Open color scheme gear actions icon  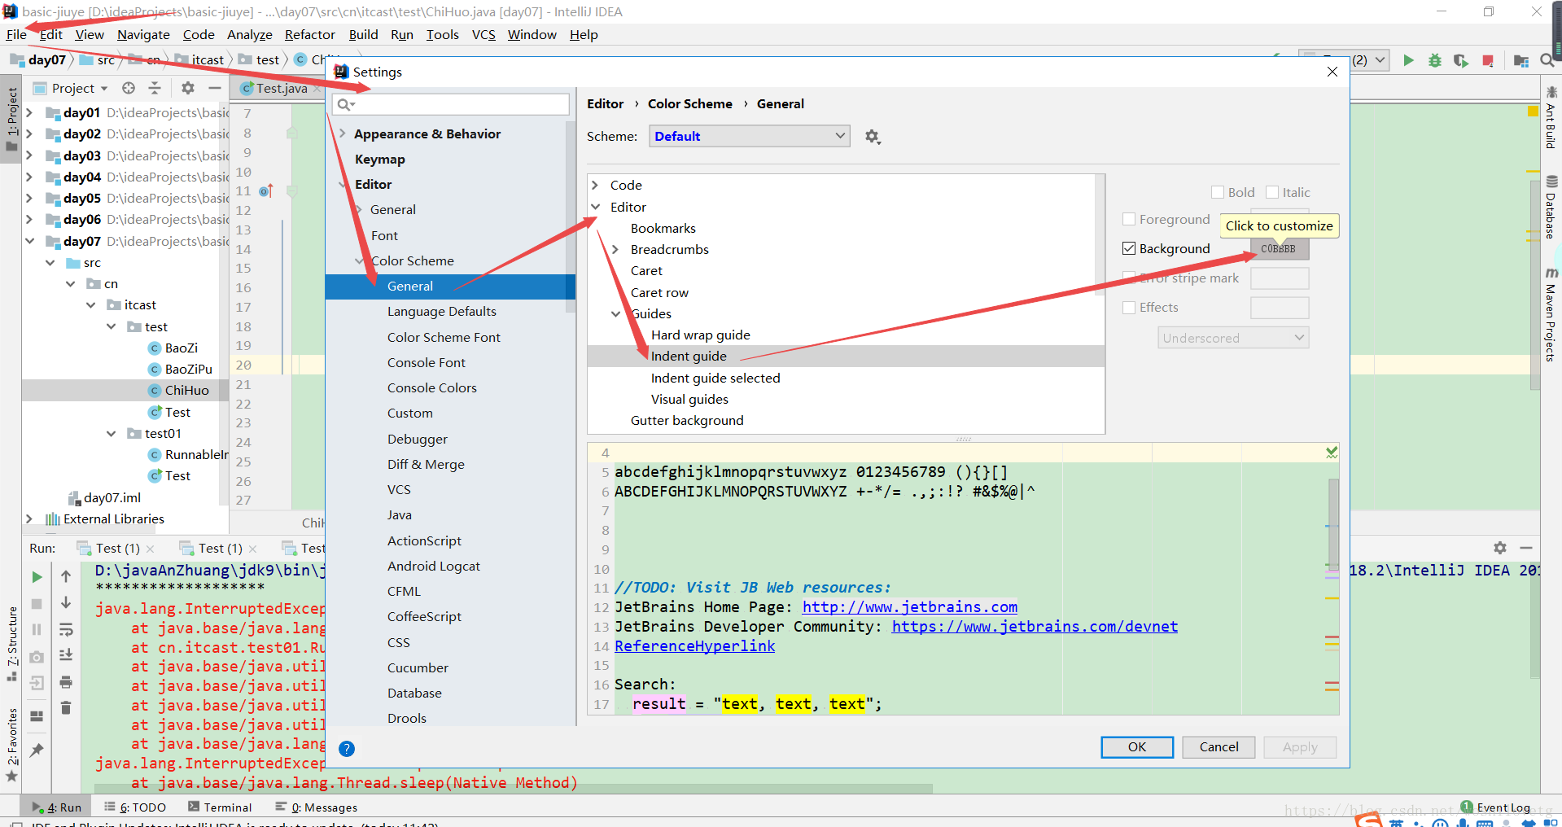[x=873, y=137]
